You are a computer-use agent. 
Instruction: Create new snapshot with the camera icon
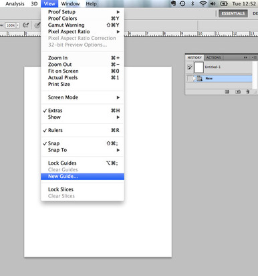[x=238, y=91]
